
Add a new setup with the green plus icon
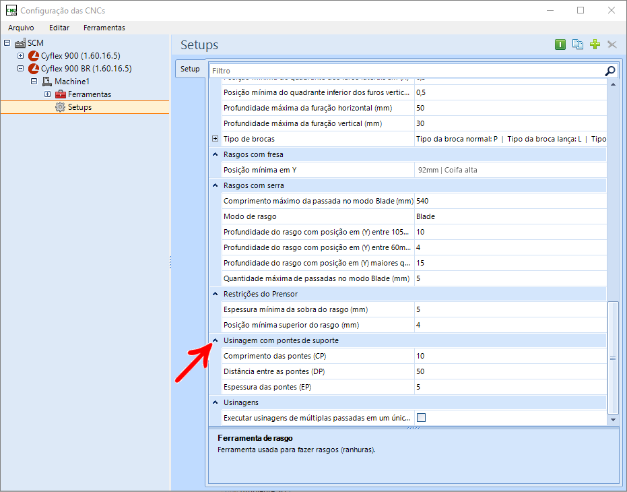pyautogui.click(x=595, y=44)
